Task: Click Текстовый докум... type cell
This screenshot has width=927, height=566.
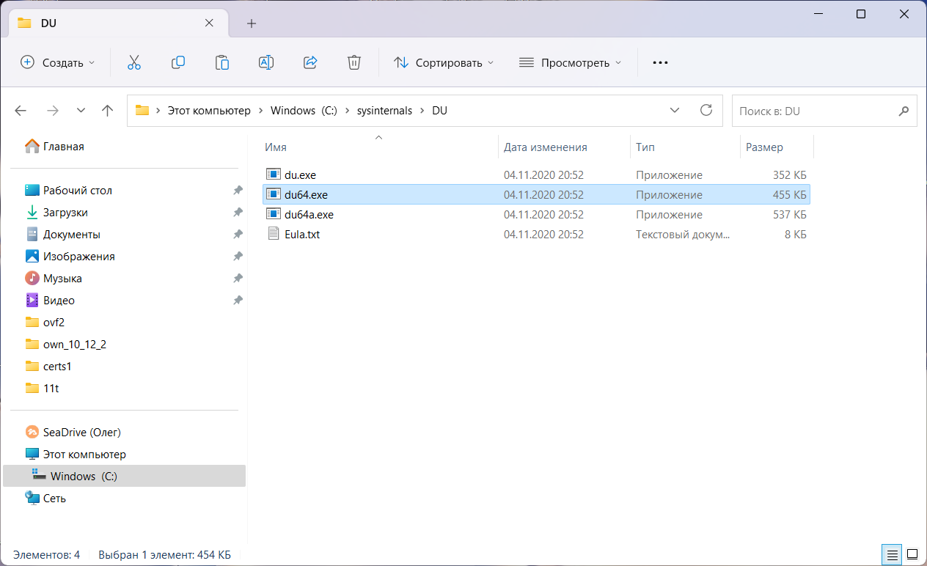Action: [x=683, y=235]
